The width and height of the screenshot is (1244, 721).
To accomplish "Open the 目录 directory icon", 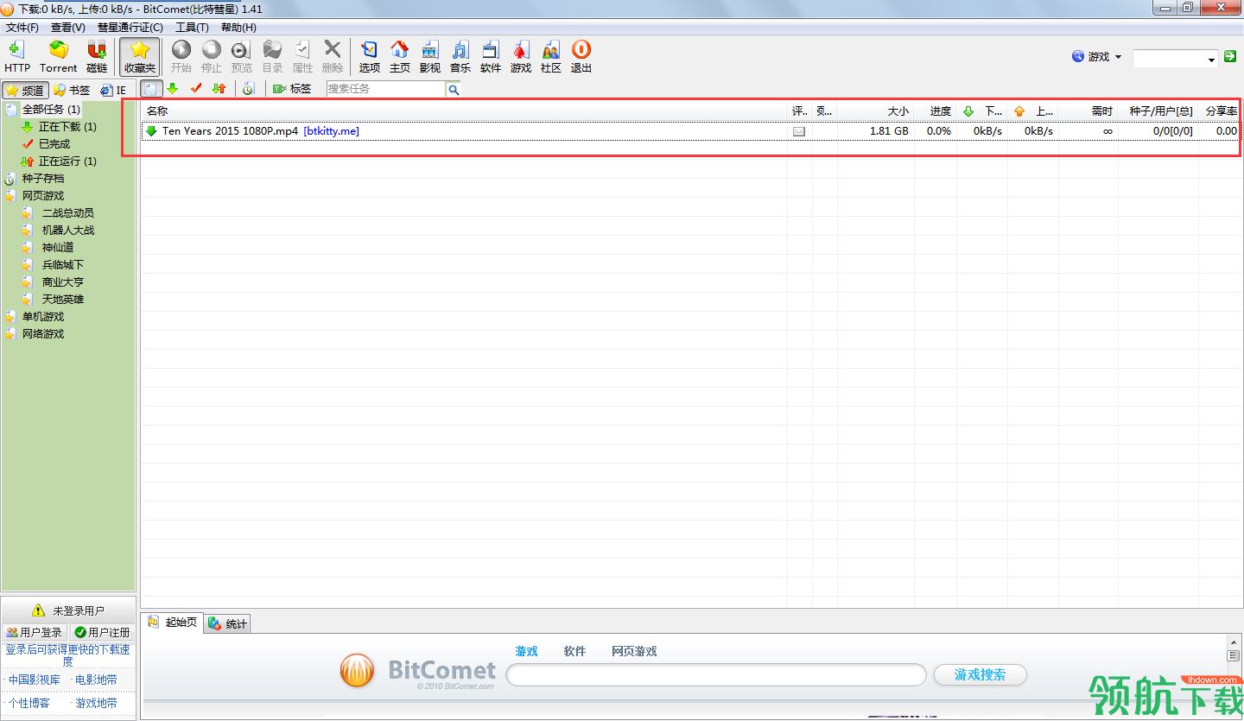I will (272, 56).
